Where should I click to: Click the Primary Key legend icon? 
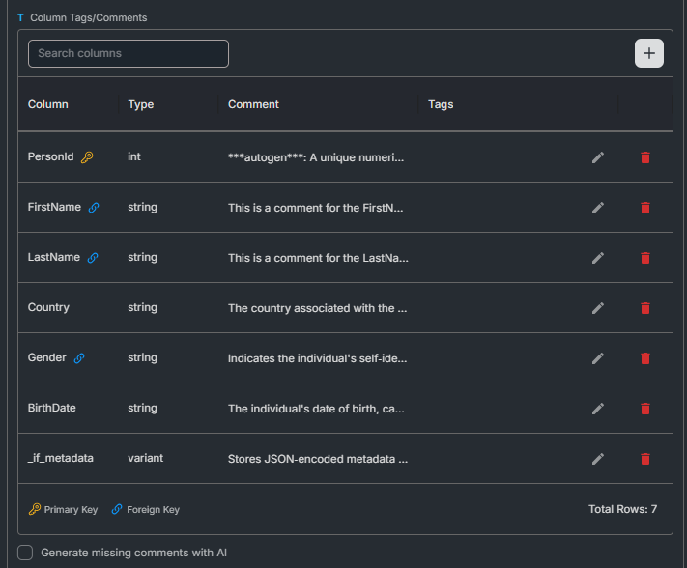pyautogui.click(x=35, y=509)
